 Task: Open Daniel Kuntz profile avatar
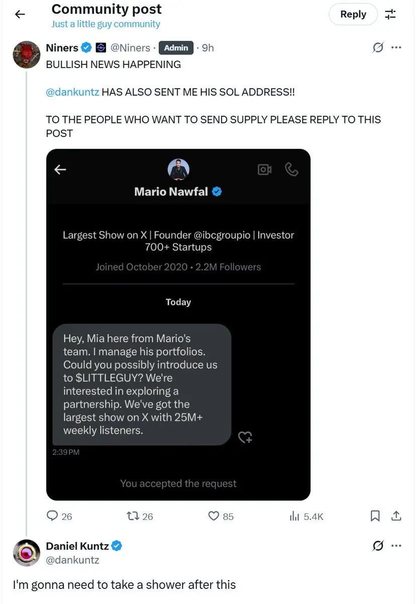point(26,553)
